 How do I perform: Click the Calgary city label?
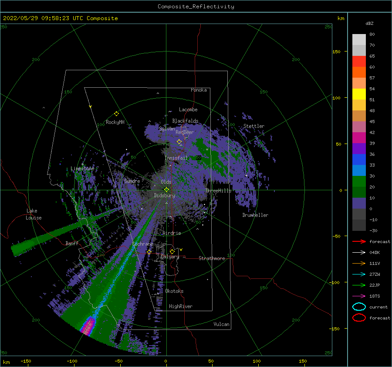(170, 257)
